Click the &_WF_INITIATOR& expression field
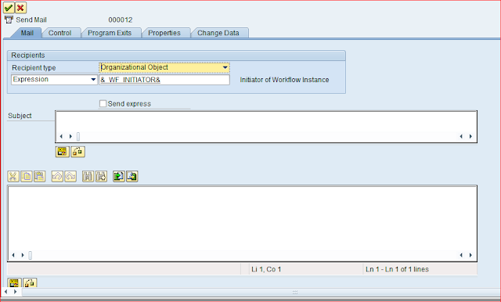 [x=164, y=80]
